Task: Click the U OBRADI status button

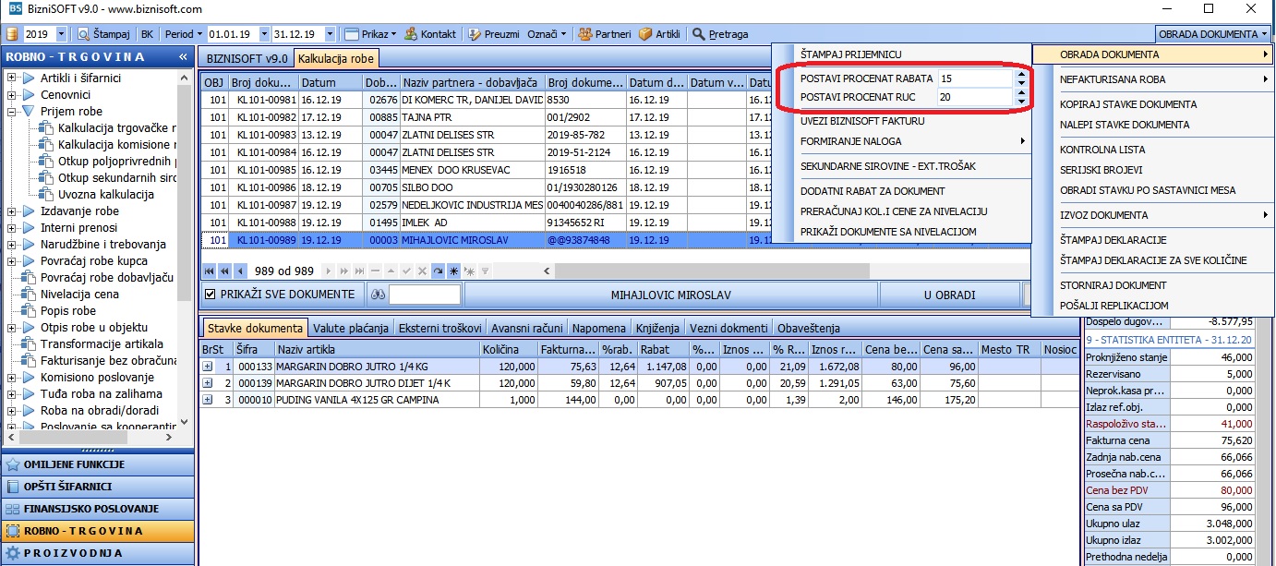Action: pyautogui.click(x=949, y=295)
